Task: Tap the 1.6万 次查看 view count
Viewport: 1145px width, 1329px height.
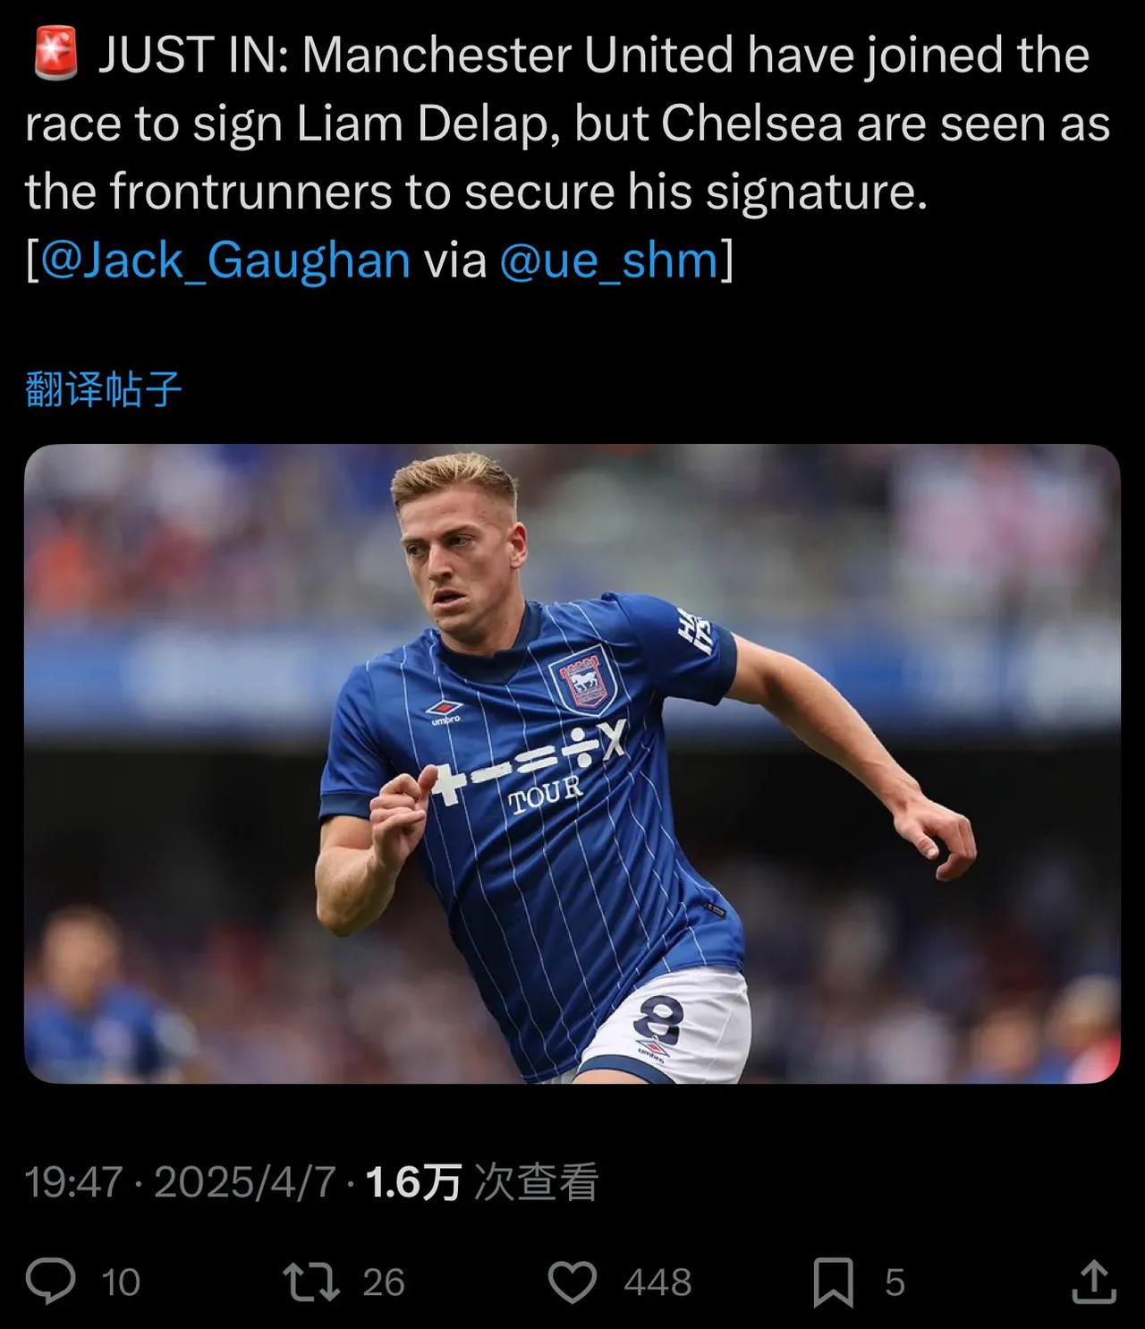Action: click(x=482, y=1182)
